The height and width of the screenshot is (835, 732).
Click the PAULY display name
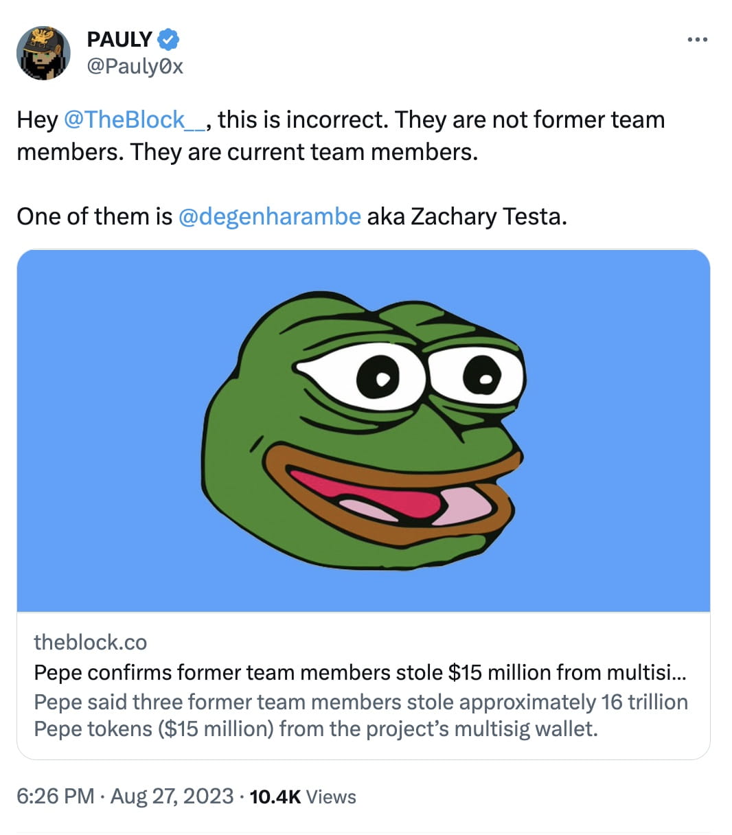(x=119, y=40)
